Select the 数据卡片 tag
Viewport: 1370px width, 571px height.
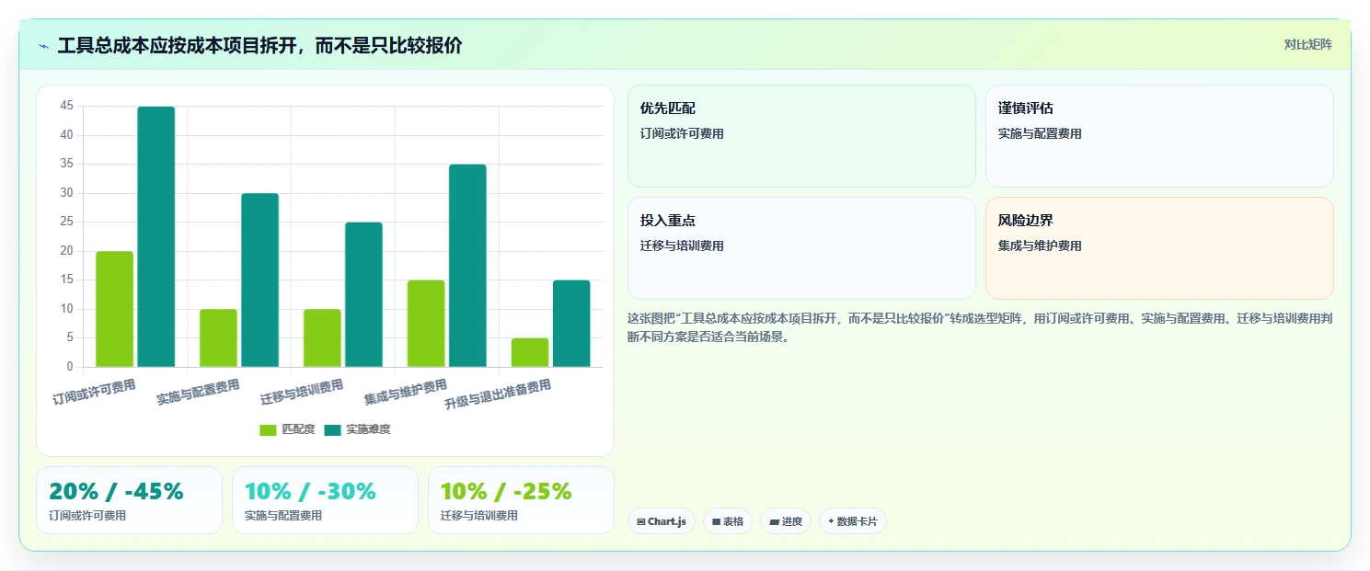(x=853, y=521)
